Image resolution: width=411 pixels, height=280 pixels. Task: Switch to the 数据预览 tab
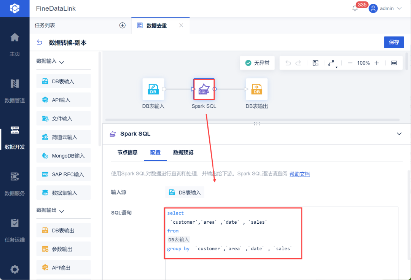[x=183, y=153]
